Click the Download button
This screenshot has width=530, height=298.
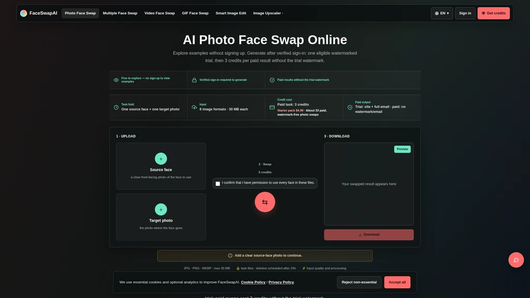pos(369,234)
